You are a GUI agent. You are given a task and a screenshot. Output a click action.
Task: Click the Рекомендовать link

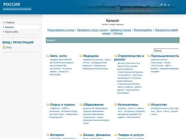coord(143,30)
